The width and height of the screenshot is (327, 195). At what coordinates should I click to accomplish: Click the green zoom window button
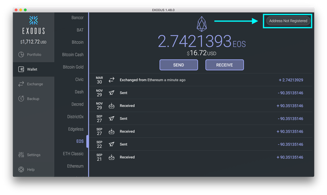pos(25,10)
